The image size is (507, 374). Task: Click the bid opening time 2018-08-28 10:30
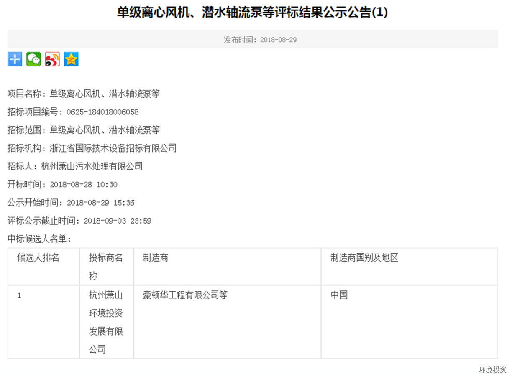[x=84, y=184]
